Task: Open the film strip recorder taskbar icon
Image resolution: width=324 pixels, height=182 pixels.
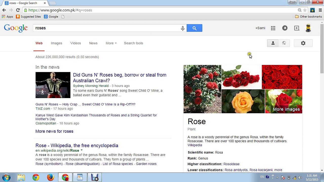Action: 95,177
